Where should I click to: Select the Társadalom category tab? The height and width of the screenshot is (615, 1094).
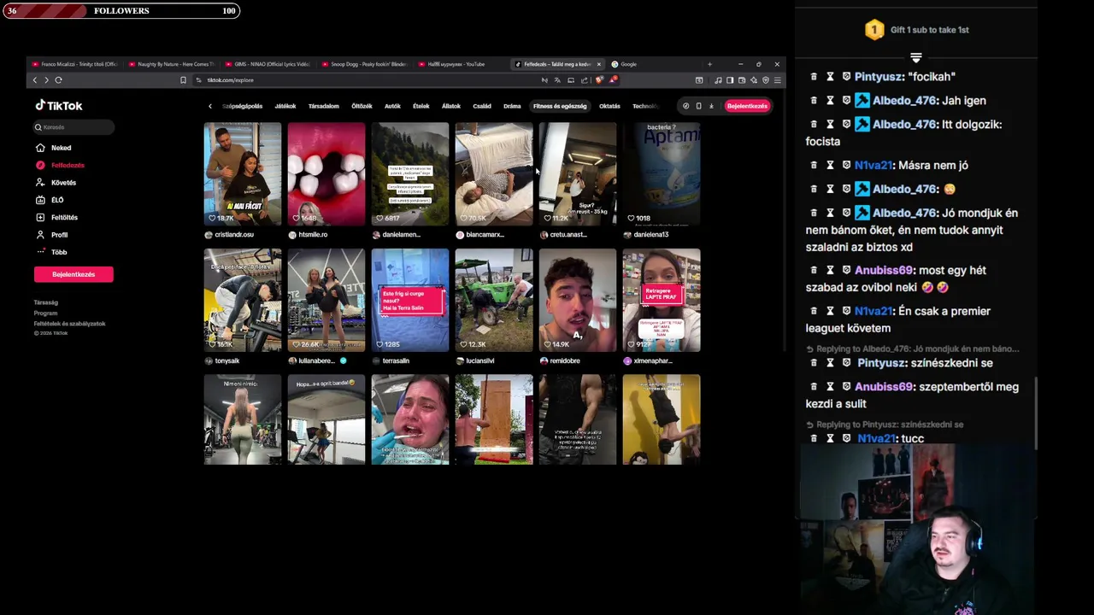pos(323,106)
